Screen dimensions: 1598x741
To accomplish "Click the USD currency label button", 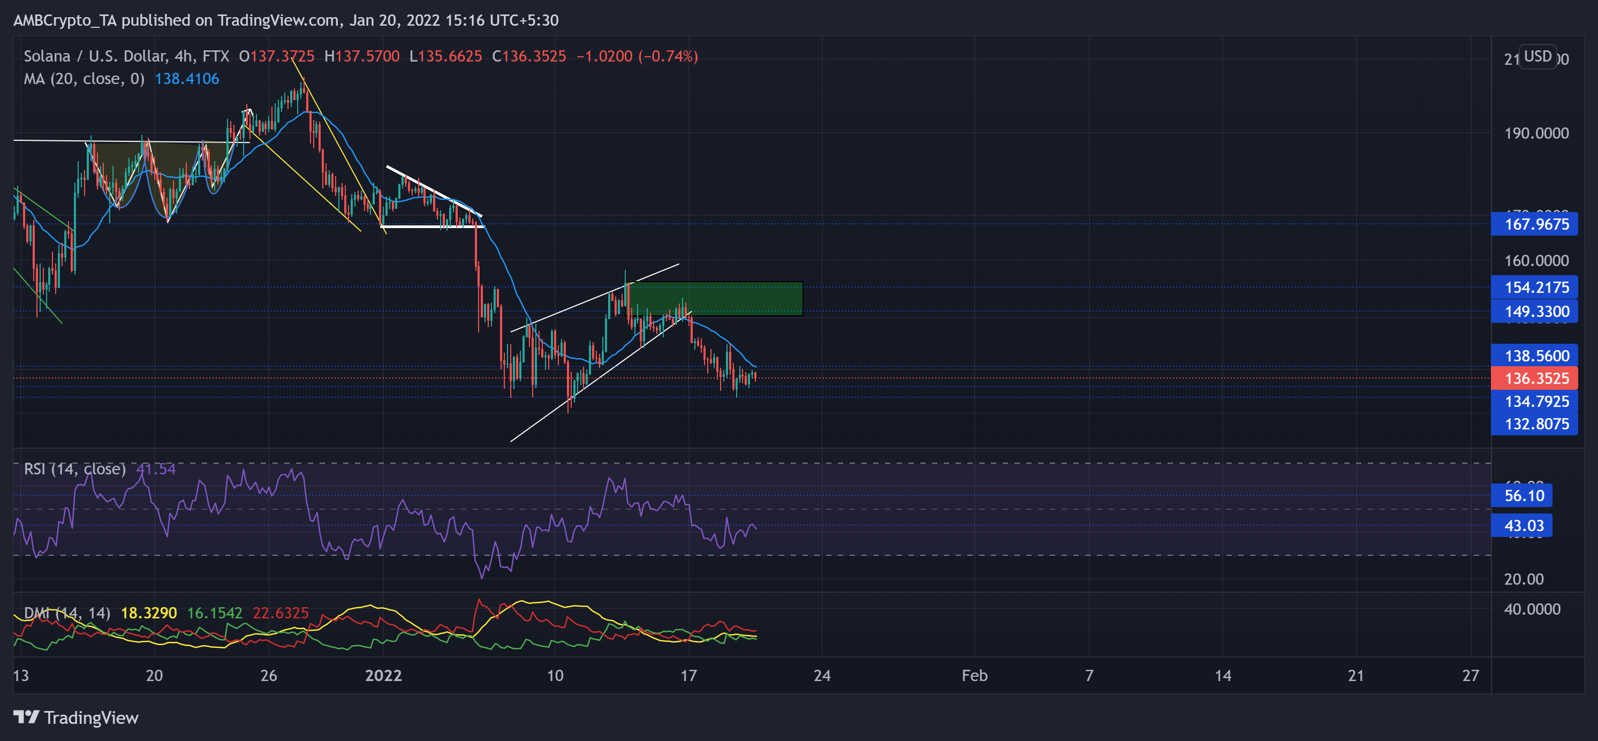I will click(x=1537, y=56).
